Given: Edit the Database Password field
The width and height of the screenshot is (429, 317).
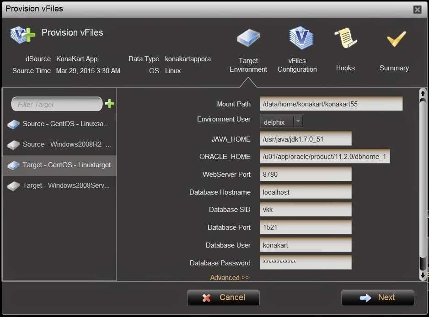Looking at the screenshot, I should tap(306, 262).
